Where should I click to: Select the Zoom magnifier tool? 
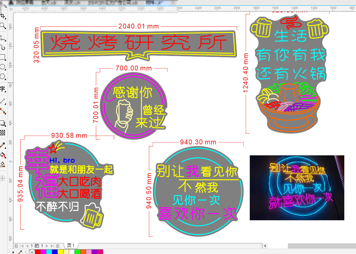coord(3,26)
